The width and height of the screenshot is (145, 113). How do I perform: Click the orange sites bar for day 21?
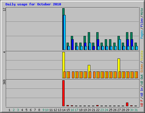click(94, 75)
